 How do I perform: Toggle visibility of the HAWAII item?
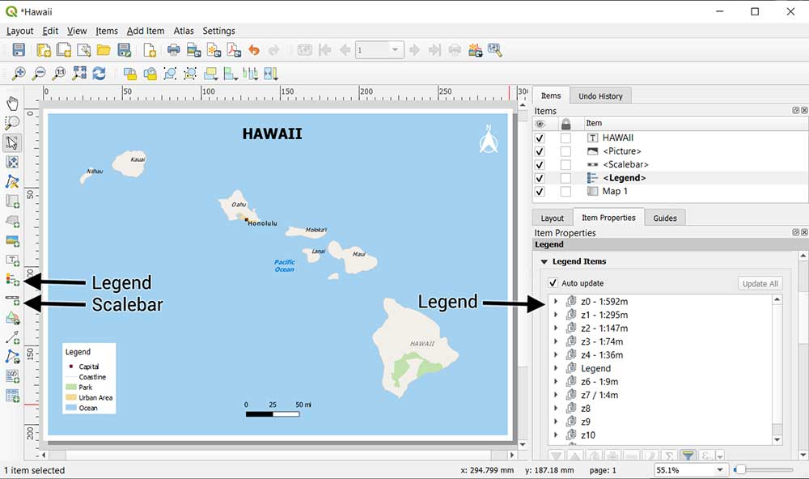click(x=540, y=138)
